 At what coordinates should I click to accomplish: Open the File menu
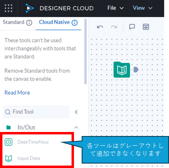[116, 8]
